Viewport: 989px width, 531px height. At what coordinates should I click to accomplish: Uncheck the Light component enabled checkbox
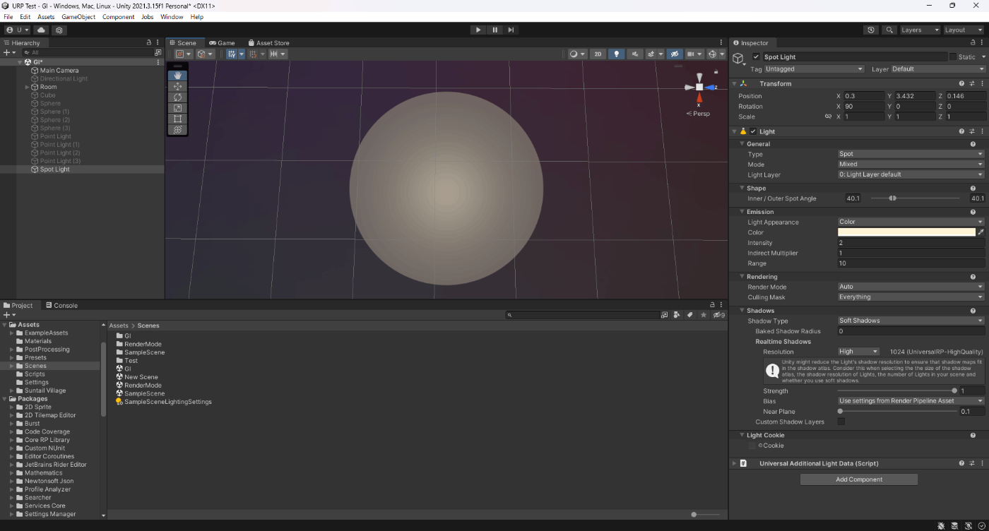753,131
